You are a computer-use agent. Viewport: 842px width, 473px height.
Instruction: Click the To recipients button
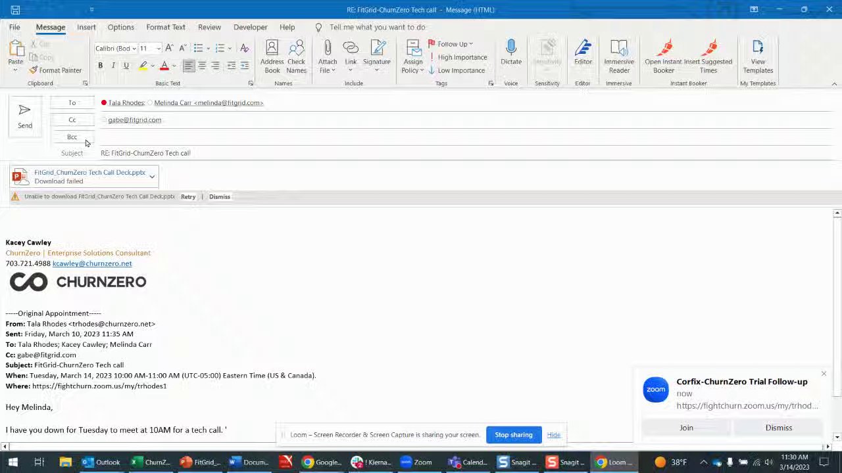coord(72,102)
